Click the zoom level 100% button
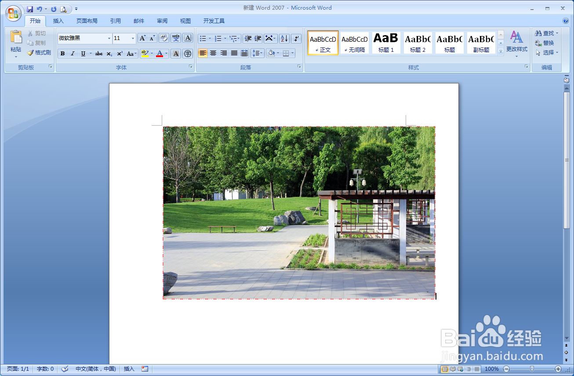574x376 pixels. (491, 369)
